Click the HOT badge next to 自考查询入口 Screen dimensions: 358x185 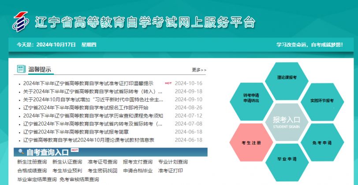click(x=75, y=150)
